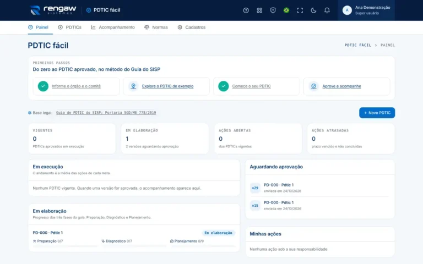423x264 pixels.
Task: Open PD-000 - Pdtic 1 version v29 entry
Action: 319,188
